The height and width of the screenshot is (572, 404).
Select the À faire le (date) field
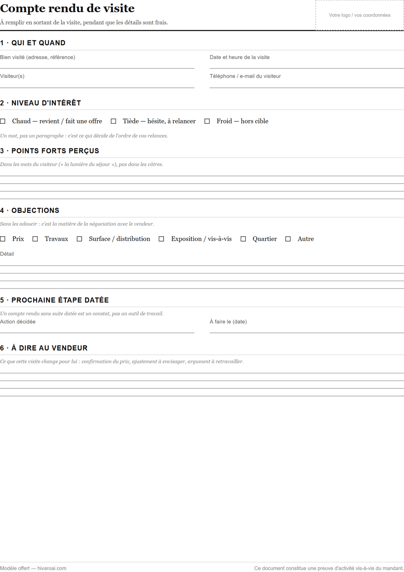pos(307,329)
